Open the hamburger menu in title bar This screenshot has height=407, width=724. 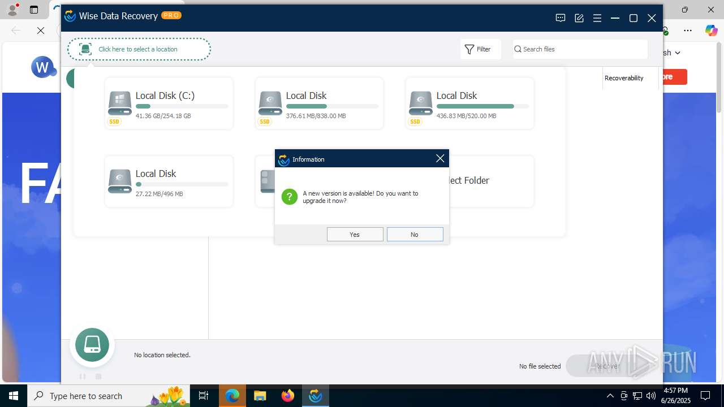click(597, 18)
